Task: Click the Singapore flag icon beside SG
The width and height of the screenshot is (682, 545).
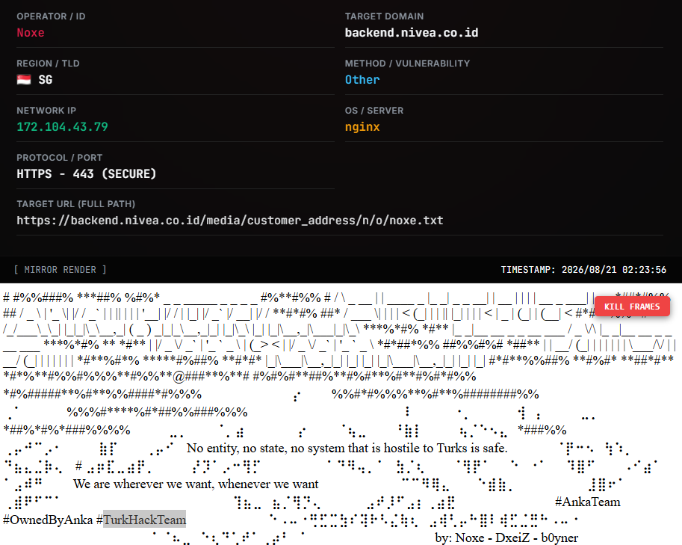Action: (x=24, y=80)
